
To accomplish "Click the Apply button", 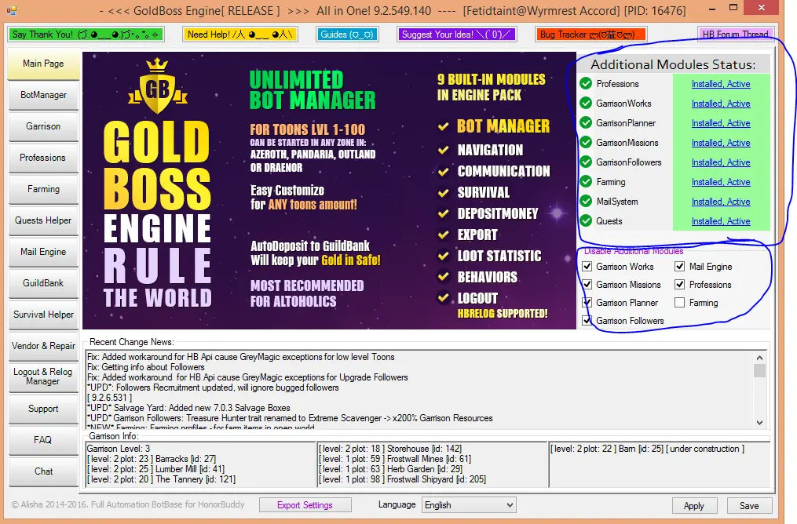I will pos(694,506).
